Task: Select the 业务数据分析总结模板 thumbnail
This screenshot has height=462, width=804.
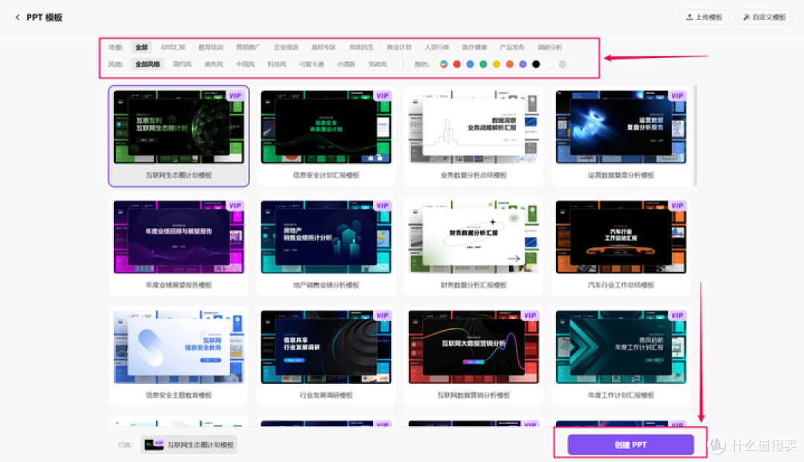Action: pos(473,127)
